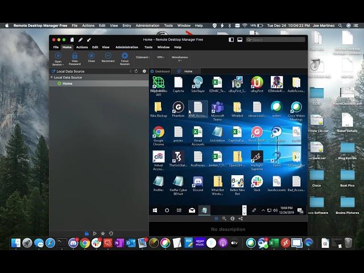364x273 pixels.
Task: Click the remote taskbar scroll down arrow
Action: tap(244, 213)
